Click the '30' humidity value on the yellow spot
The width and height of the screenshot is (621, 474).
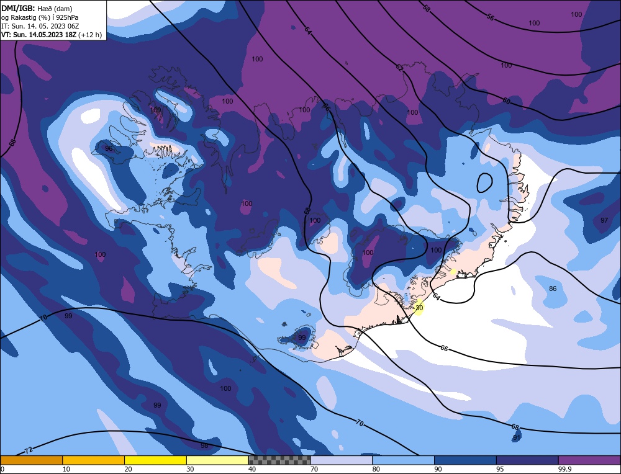coord(419,308)
